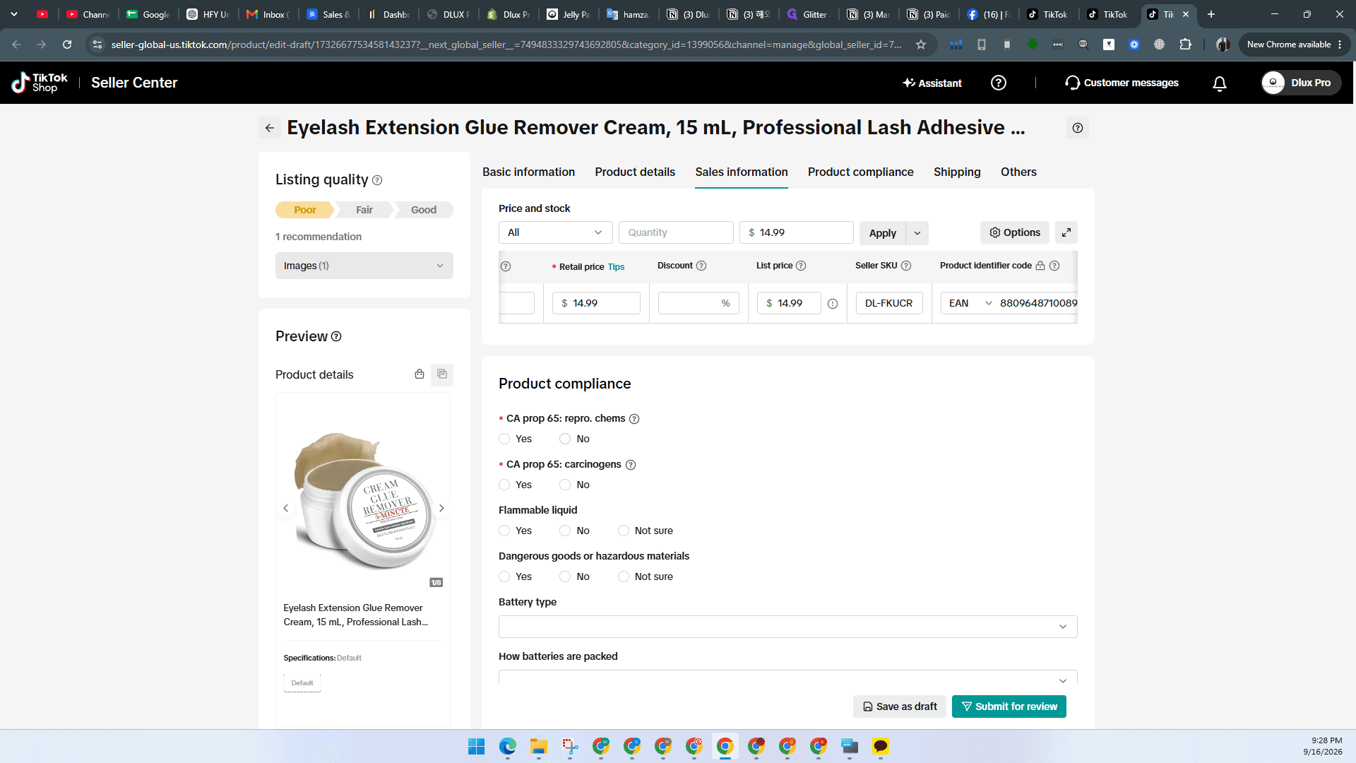
Task: Show next preview image arrow
Action: tap(441, 508)
